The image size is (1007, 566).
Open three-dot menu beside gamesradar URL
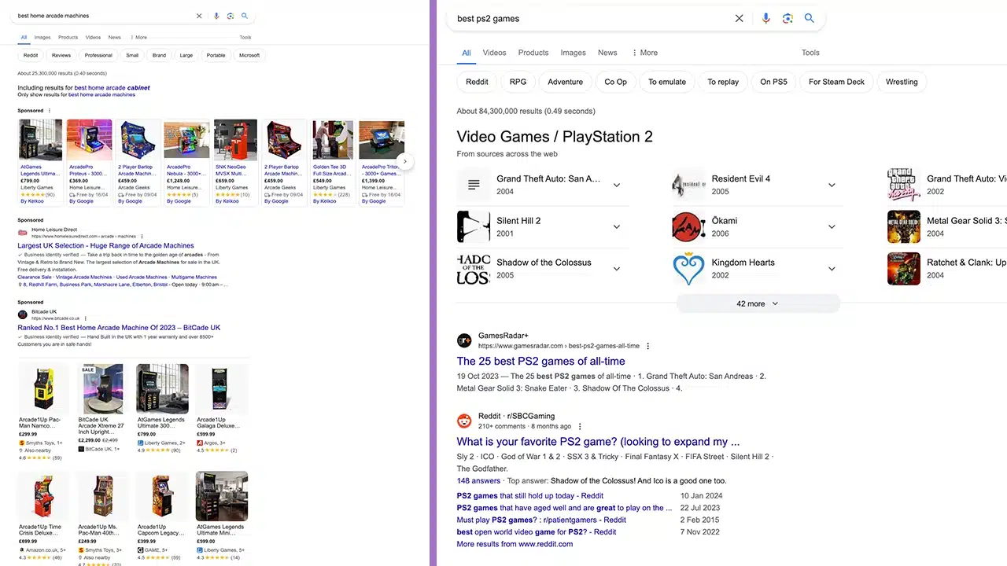click(648, 346)
